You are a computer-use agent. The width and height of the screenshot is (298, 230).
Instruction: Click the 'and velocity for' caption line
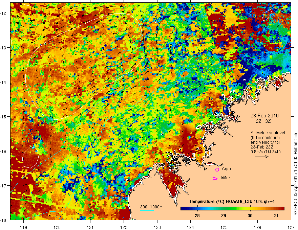pos(265,142)
